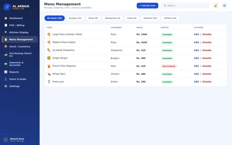Click the Shawarma category cell
232x145 pixels.
[x=116, y=50]
